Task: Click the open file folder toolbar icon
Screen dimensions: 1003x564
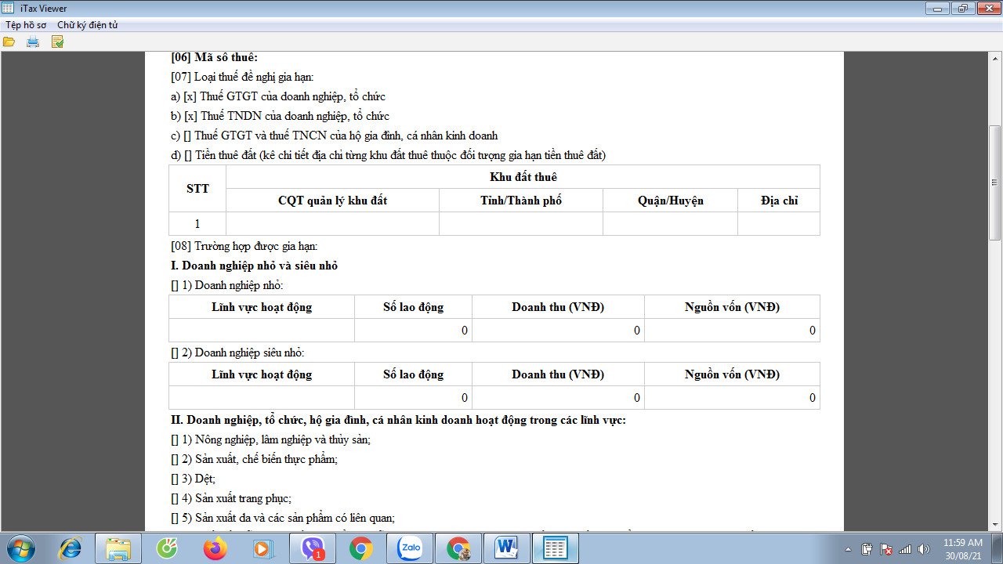Action: [x=9, y=42]
